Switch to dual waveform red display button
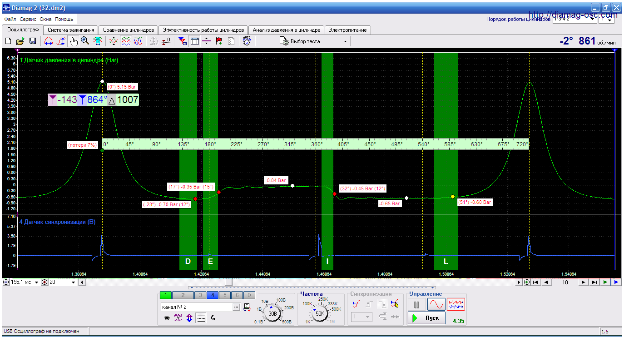Image resolution: width=624 pixels, height=337 pixels. pyautogui.click(x=456, y=304)
